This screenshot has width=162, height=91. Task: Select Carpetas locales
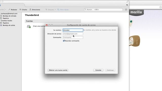(x=6, y=21)
